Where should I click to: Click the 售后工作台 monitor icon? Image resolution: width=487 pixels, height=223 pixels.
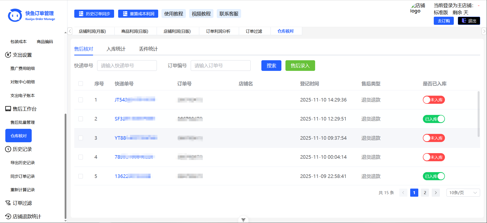[x=8, y=109]
